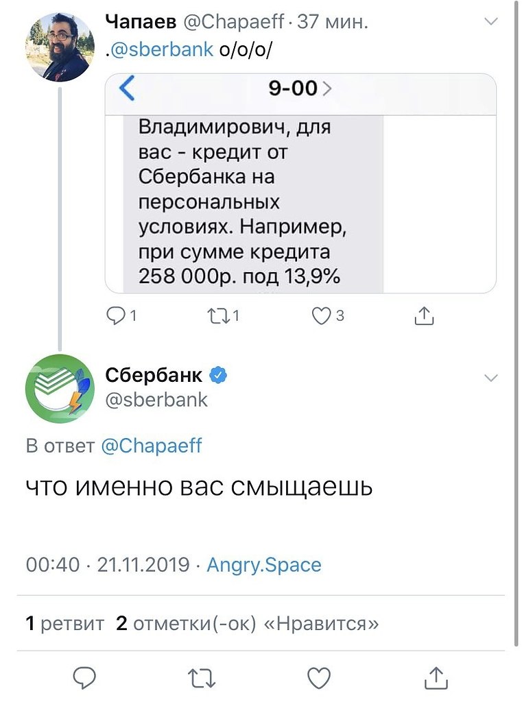View the 1 ретвит list
The image size is (522, 702).
64,624
